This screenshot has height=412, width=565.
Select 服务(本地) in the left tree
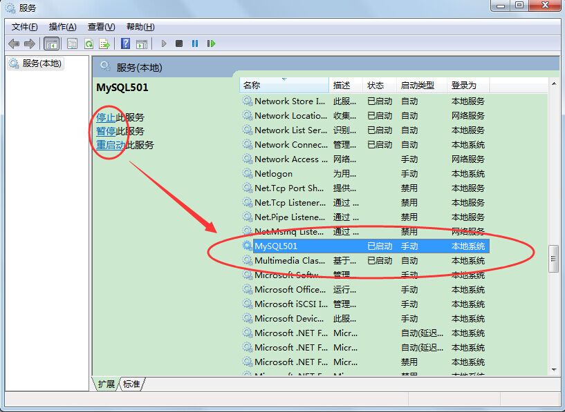(35, 63)
